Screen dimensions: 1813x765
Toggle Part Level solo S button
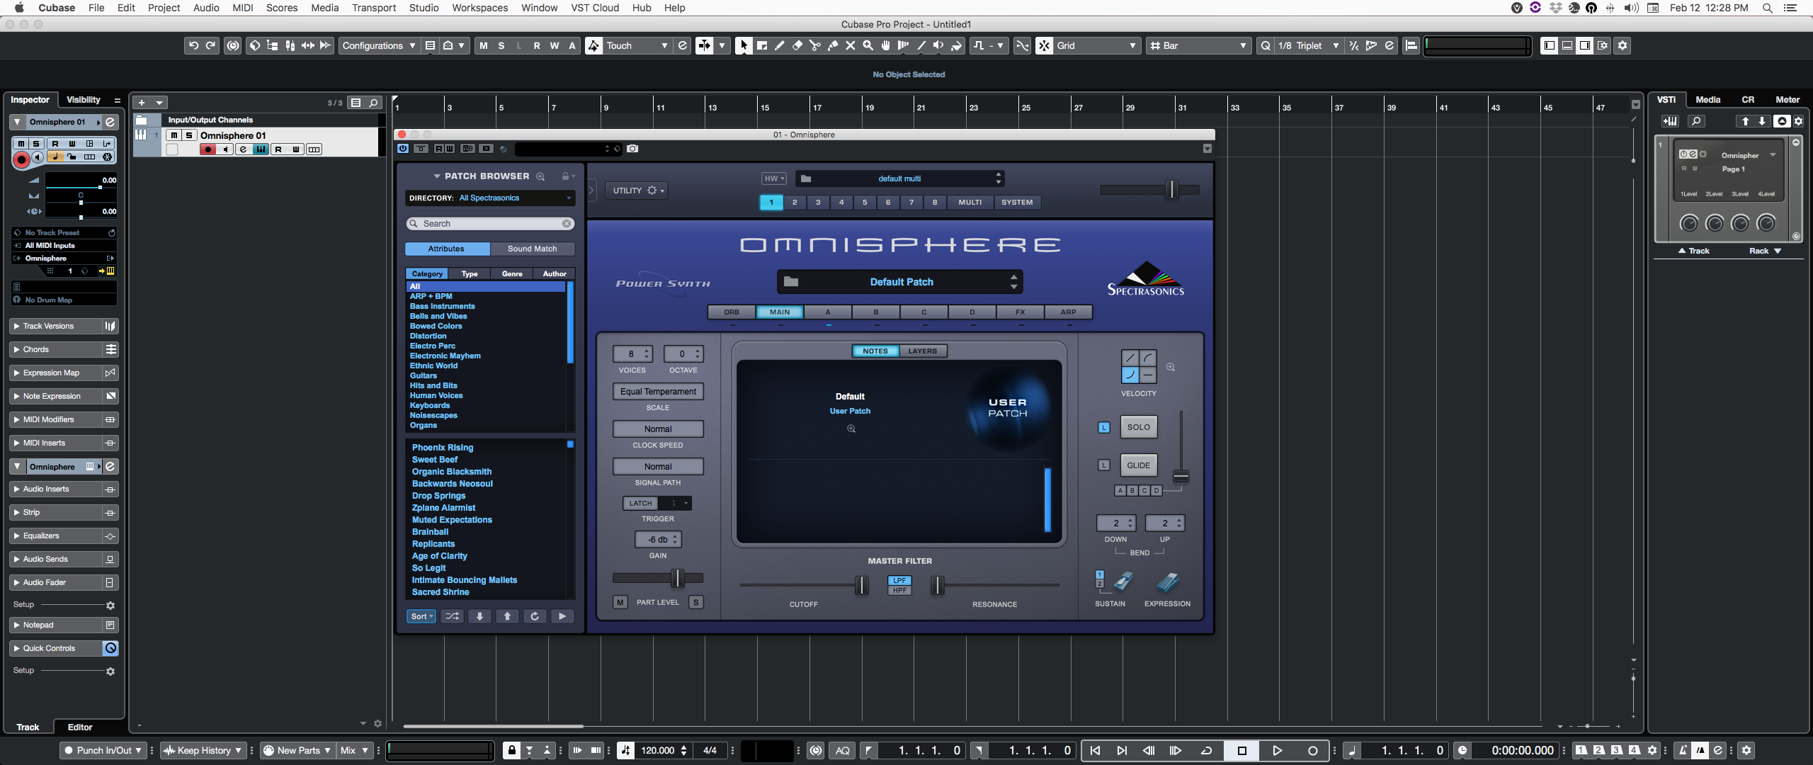coord(696,602)
